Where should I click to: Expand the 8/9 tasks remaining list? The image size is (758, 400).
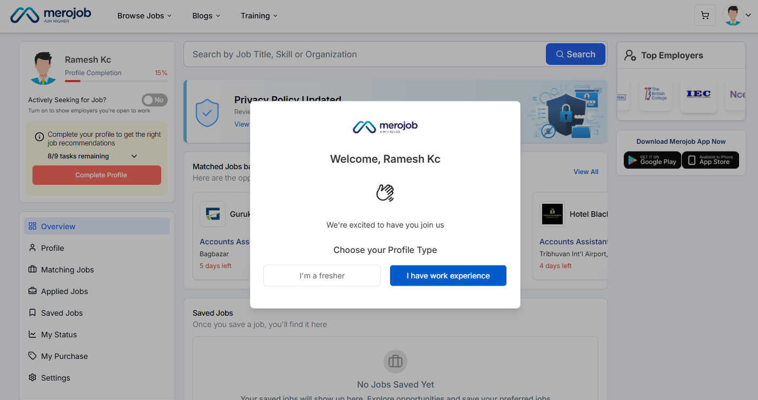click(x=134, y=156)
